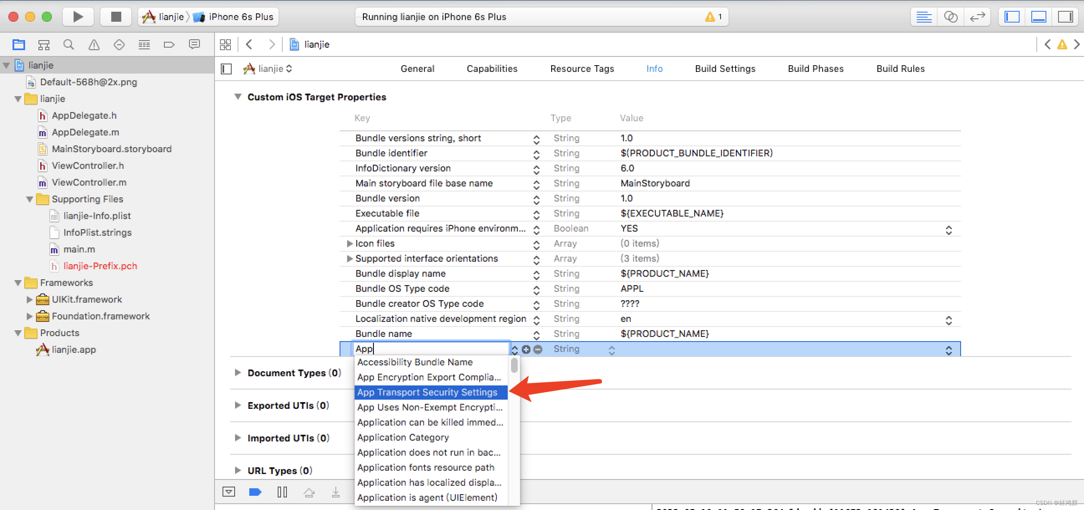Open the Report navigator speech bubble
The height and width of the screenshot is (510, 1084).
[194, 45]
